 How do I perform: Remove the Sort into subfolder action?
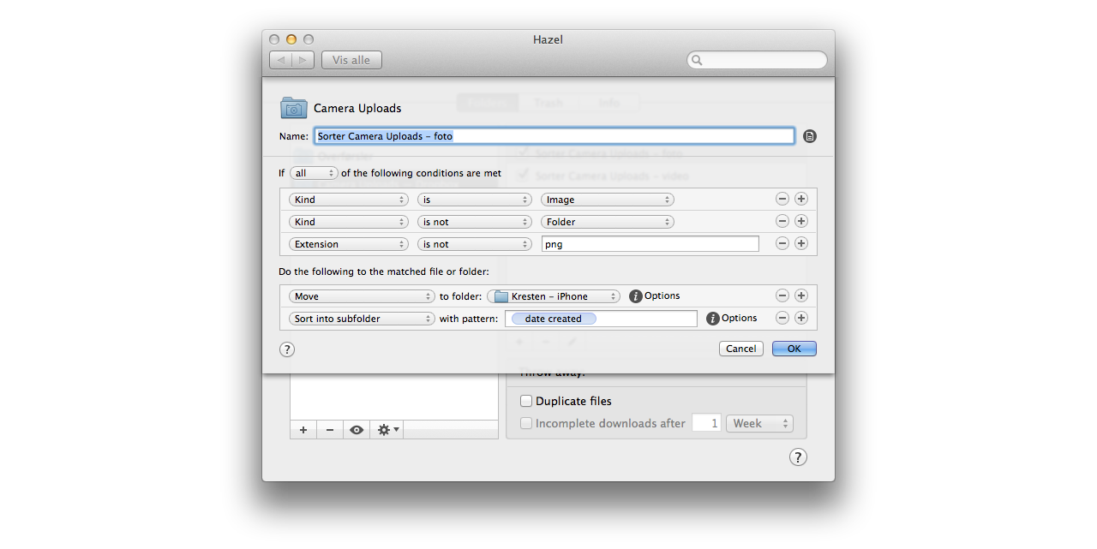(x=782, y=318)
